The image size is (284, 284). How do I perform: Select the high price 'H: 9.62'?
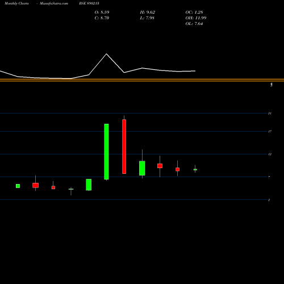click(x=148, y=12)
